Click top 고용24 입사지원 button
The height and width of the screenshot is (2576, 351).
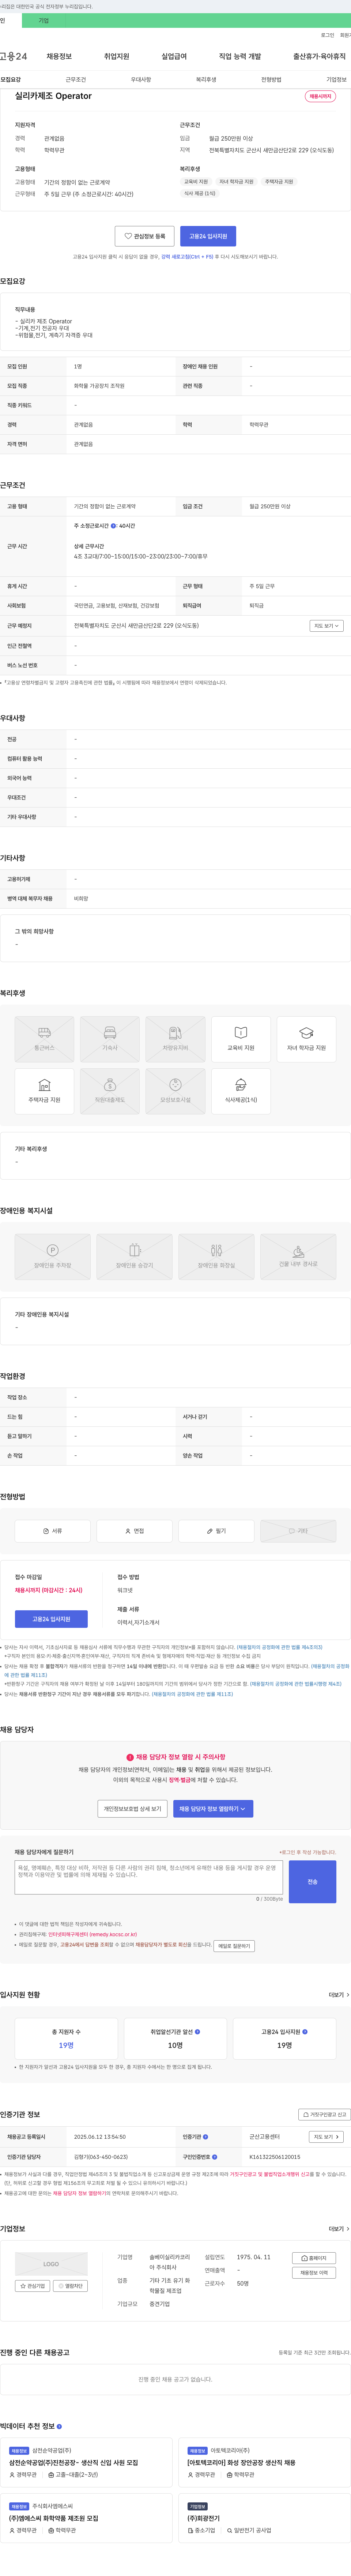(x=208, y=236)
